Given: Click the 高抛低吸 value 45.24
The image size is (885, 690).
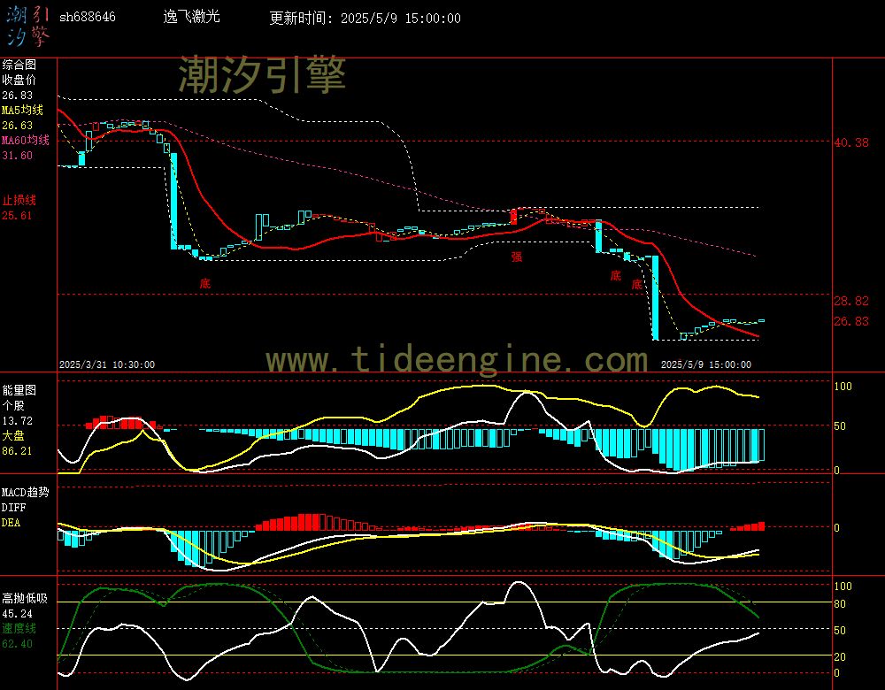Looking at the screenshot, I should point(18,614).
